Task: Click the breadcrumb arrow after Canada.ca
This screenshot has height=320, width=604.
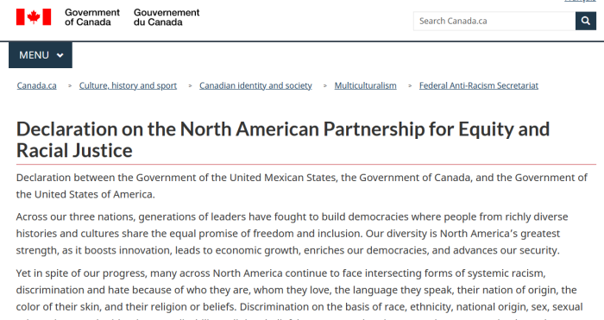Action: [x=70, y=86]
